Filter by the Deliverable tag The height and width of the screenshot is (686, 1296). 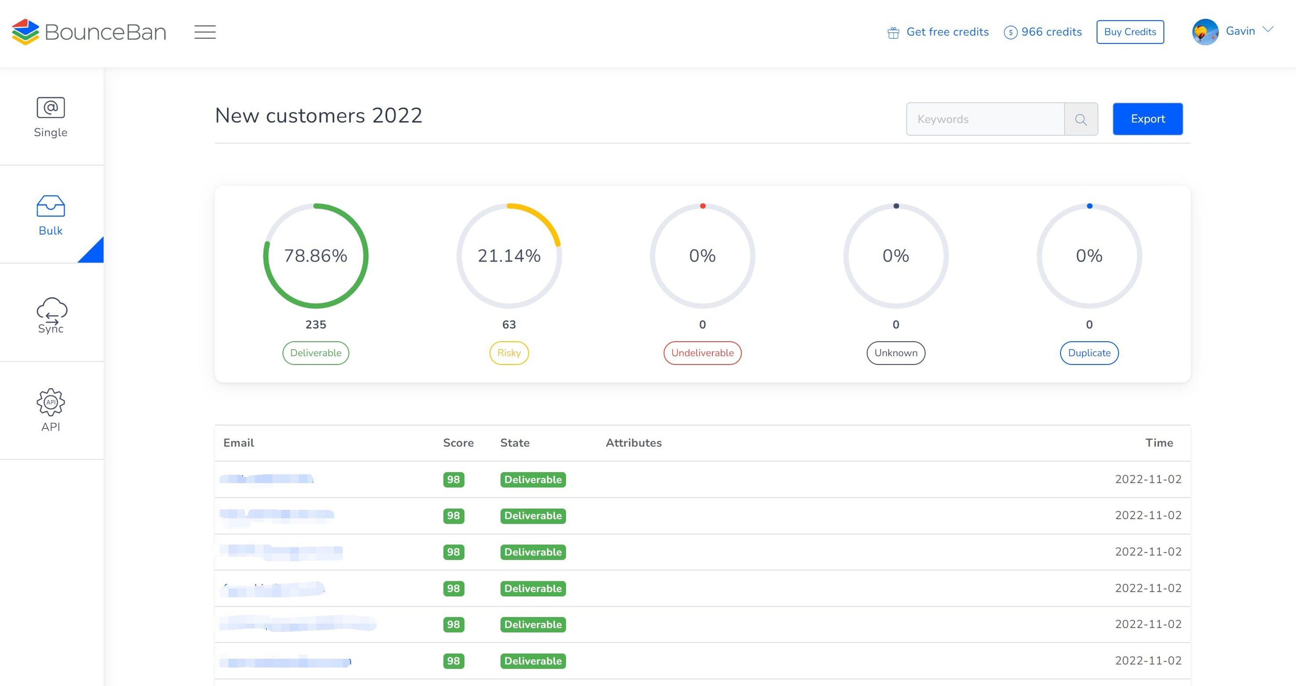pos(316,353)
